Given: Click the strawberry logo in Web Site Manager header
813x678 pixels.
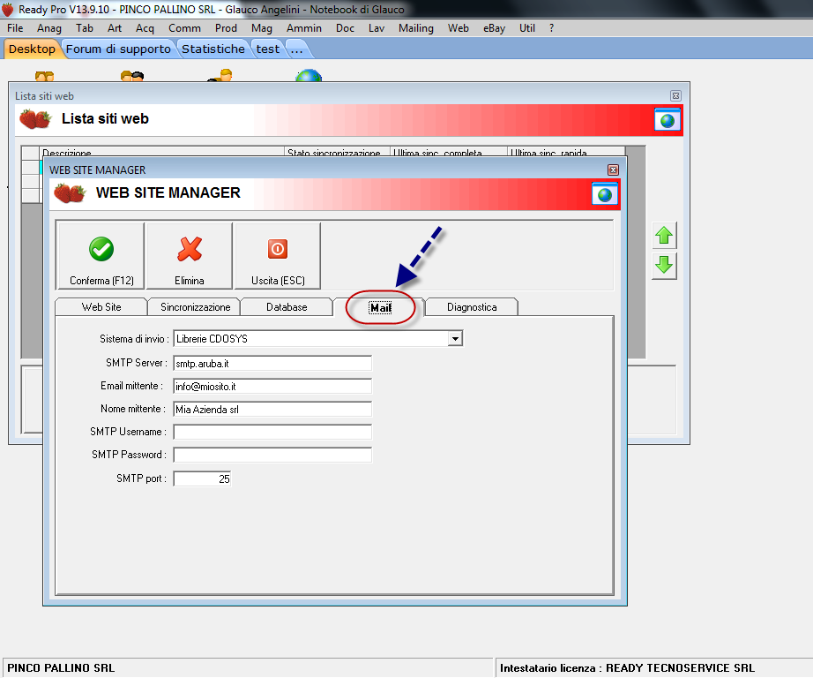Looking at the screenshot, I should point(70,193).
